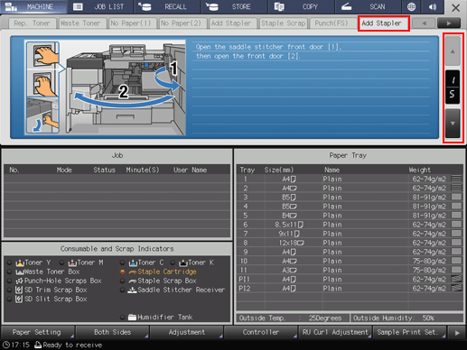The image size is (467, 350).
Task: Toggle the Toner C status indicator
Action: (x=122, y=262)
